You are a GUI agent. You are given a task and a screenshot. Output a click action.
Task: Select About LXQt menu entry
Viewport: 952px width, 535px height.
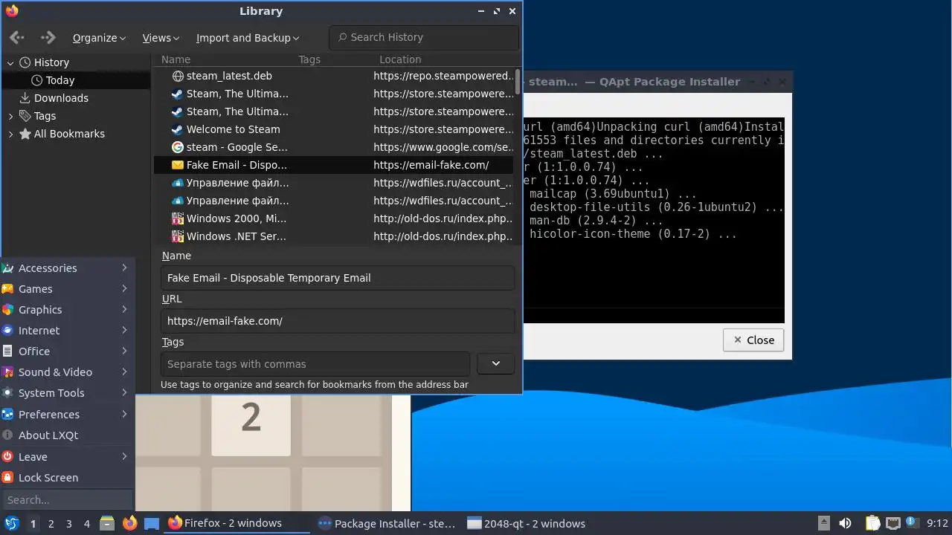tap(67, 435)
